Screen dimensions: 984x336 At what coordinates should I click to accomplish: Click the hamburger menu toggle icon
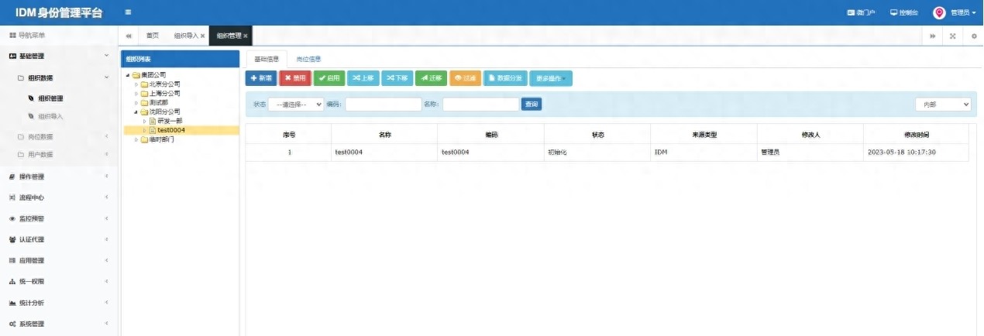[x=128, y=12]
